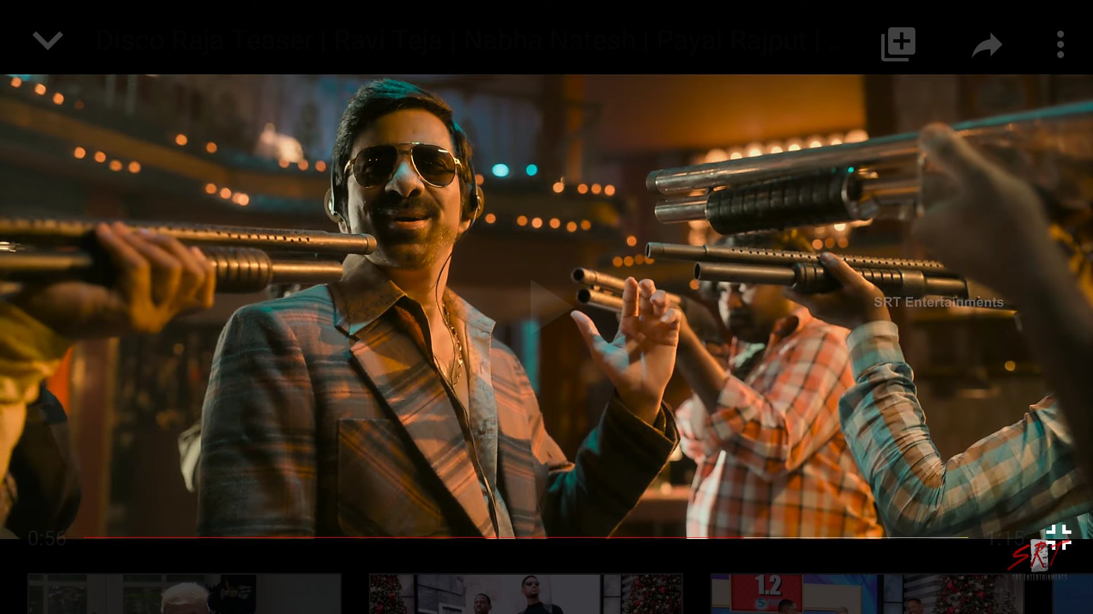The width and height of the screenshot is (1093, 614).
Task: Click the 0:56 elapsed time label
Action: pyautogui.click(x=47, y=538)
